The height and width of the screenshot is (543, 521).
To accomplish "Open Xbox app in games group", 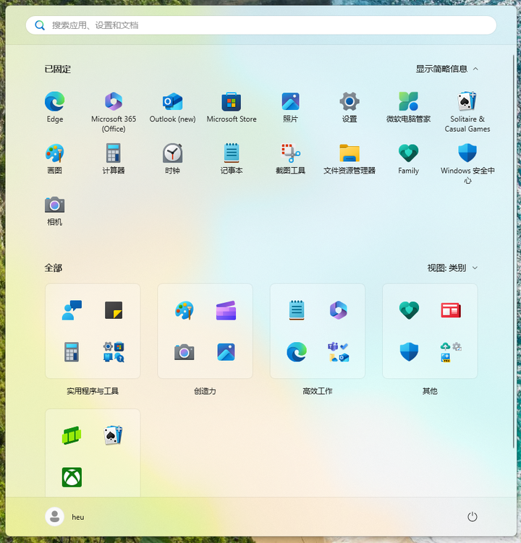I will pyautogui.click(x=72, y=477).
